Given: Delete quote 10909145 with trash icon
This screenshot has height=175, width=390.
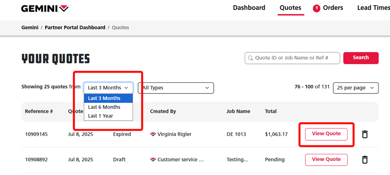Looking at the screenshot, I should tap(365, 134).
